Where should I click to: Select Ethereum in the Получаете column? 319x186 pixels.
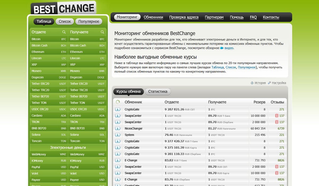76,52
